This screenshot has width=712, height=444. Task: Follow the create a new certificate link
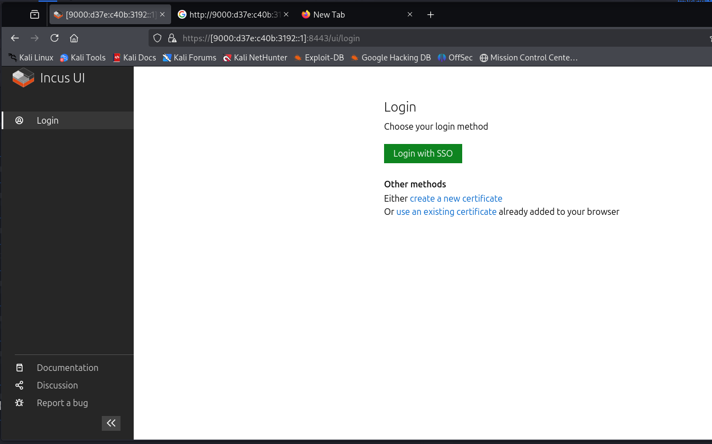[456, 198]
